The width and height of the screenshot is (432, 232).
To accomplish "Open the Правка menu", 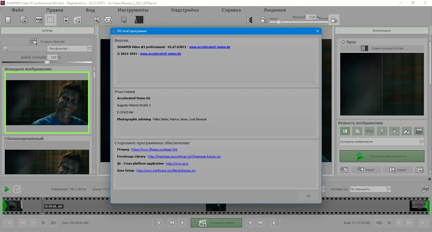I will pos(55,10).
